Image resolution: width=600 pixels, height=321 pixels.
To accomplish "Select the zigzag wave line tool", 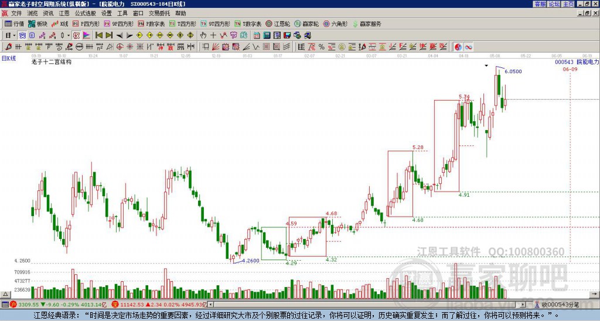I will tap(255, 47).
